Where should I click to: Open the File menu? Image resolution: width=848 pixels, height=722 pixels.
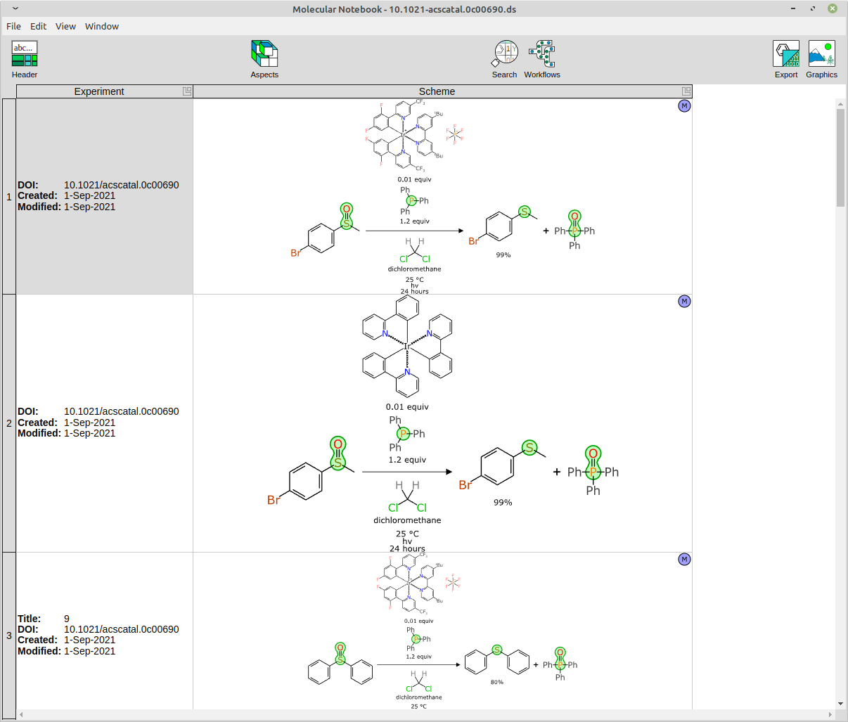click(x=13, y=26)
